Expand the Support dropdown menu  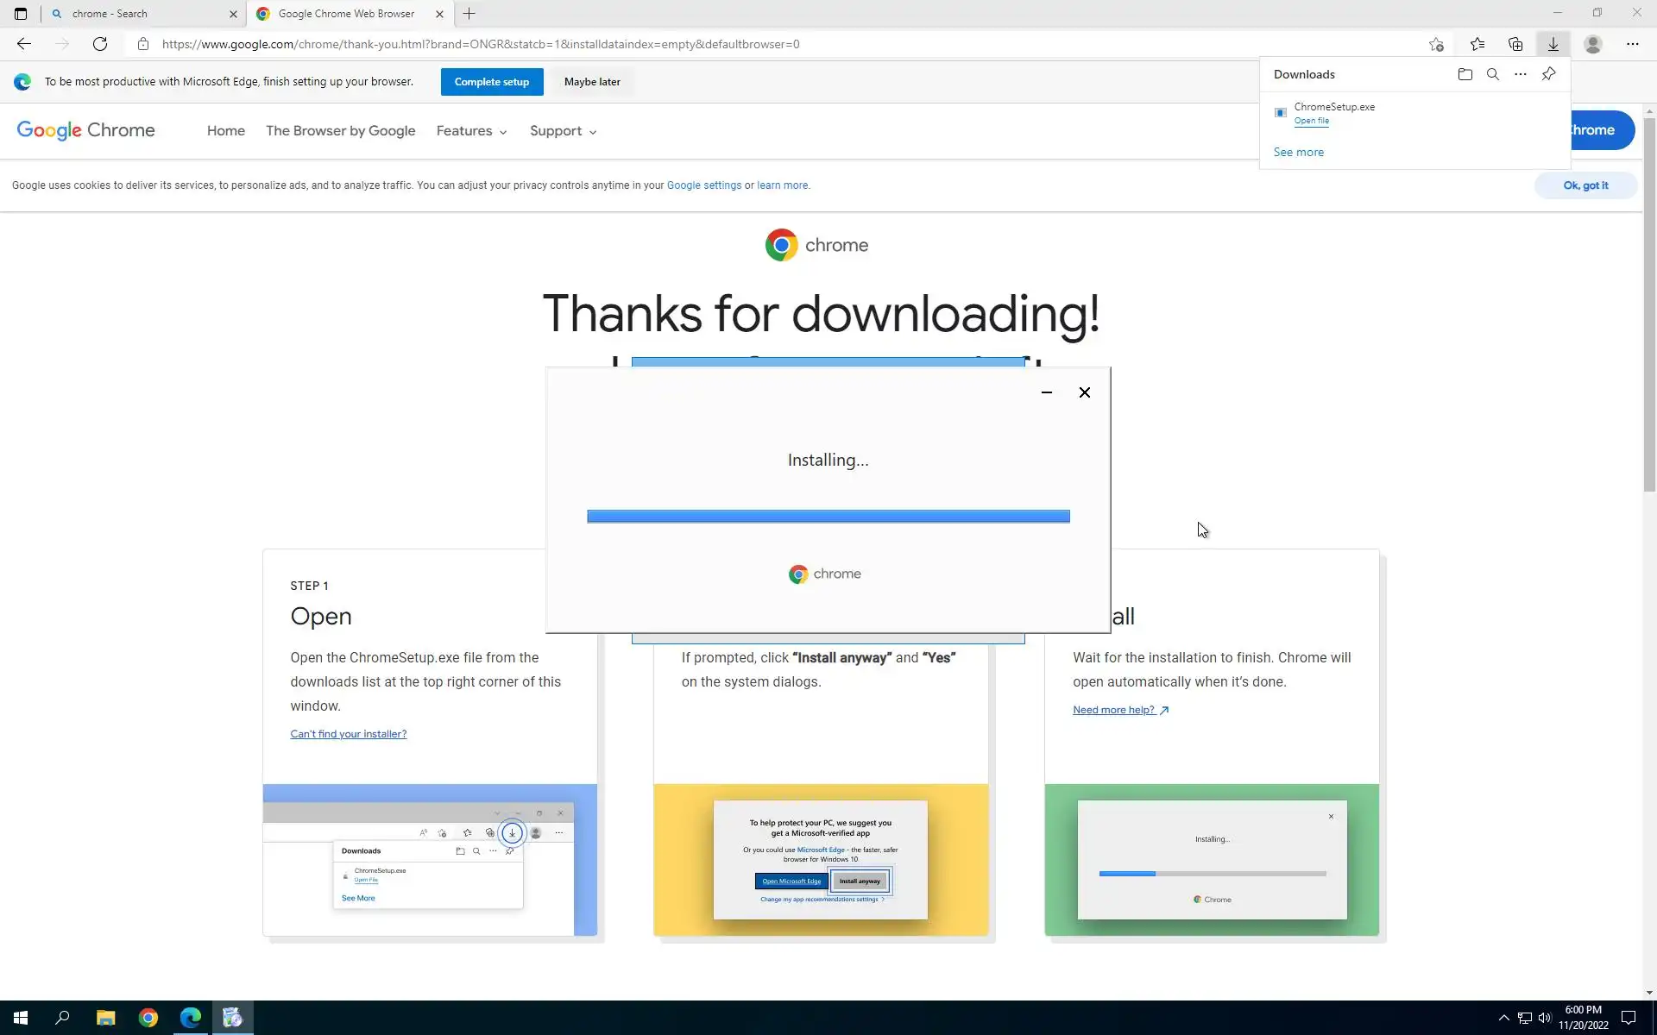tap(563, 131)
